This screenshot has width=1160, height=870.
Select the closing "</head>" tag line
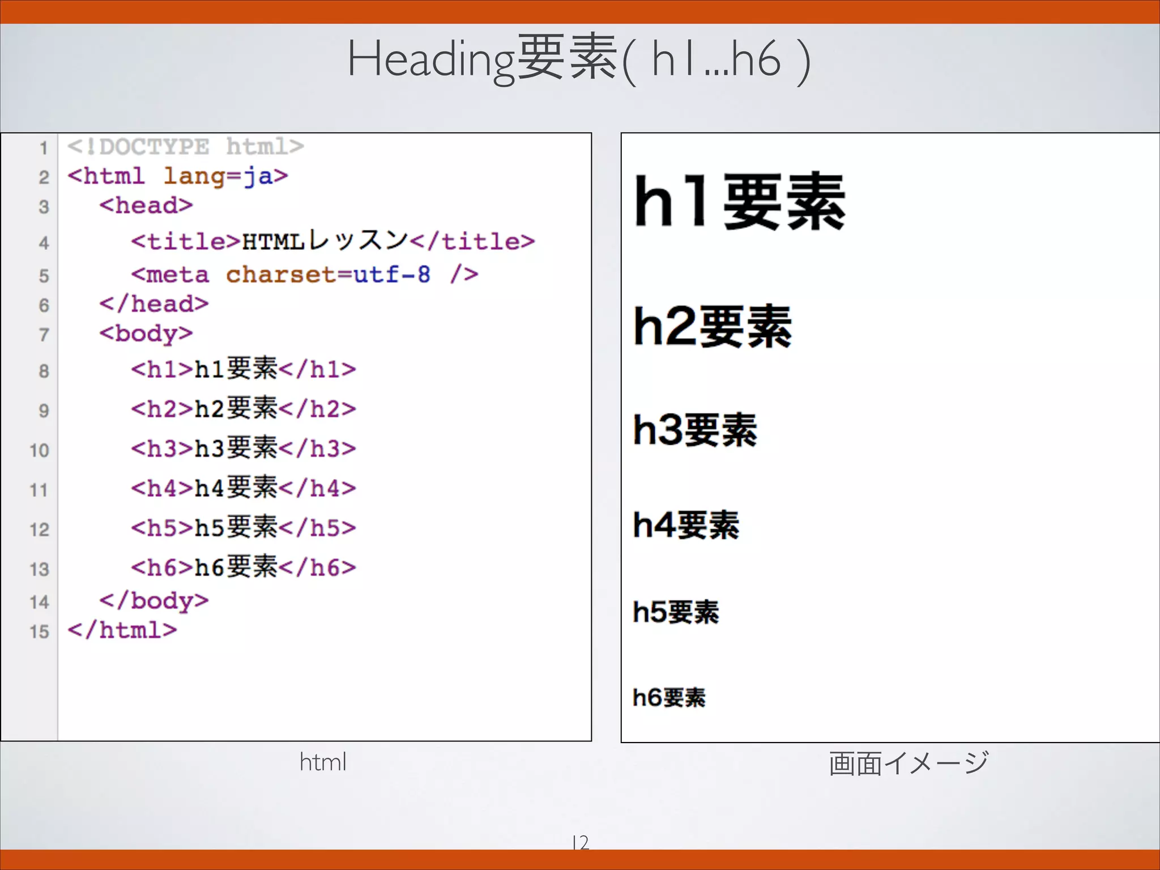point(154,304)
